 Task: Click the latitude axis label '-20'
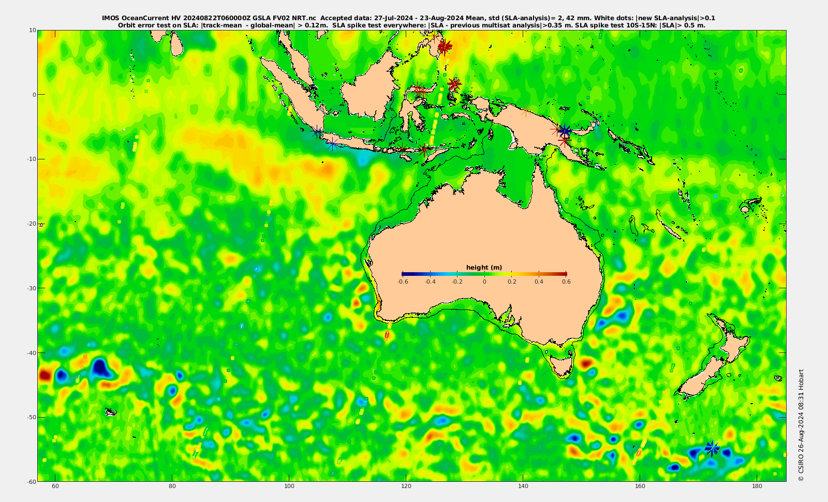point(31,224)
